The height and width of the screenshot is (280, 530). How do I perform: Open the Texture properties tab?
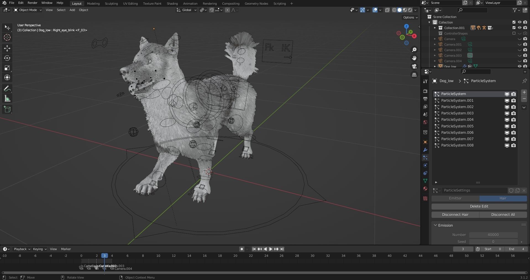[425, 198]
